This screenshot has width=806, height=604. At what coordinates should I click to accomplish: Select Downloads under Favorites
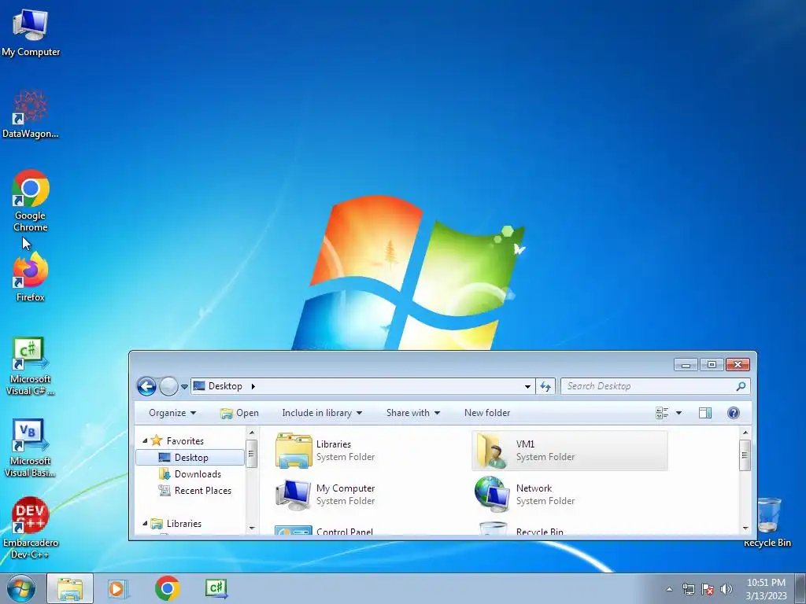[x=190, y=474]
